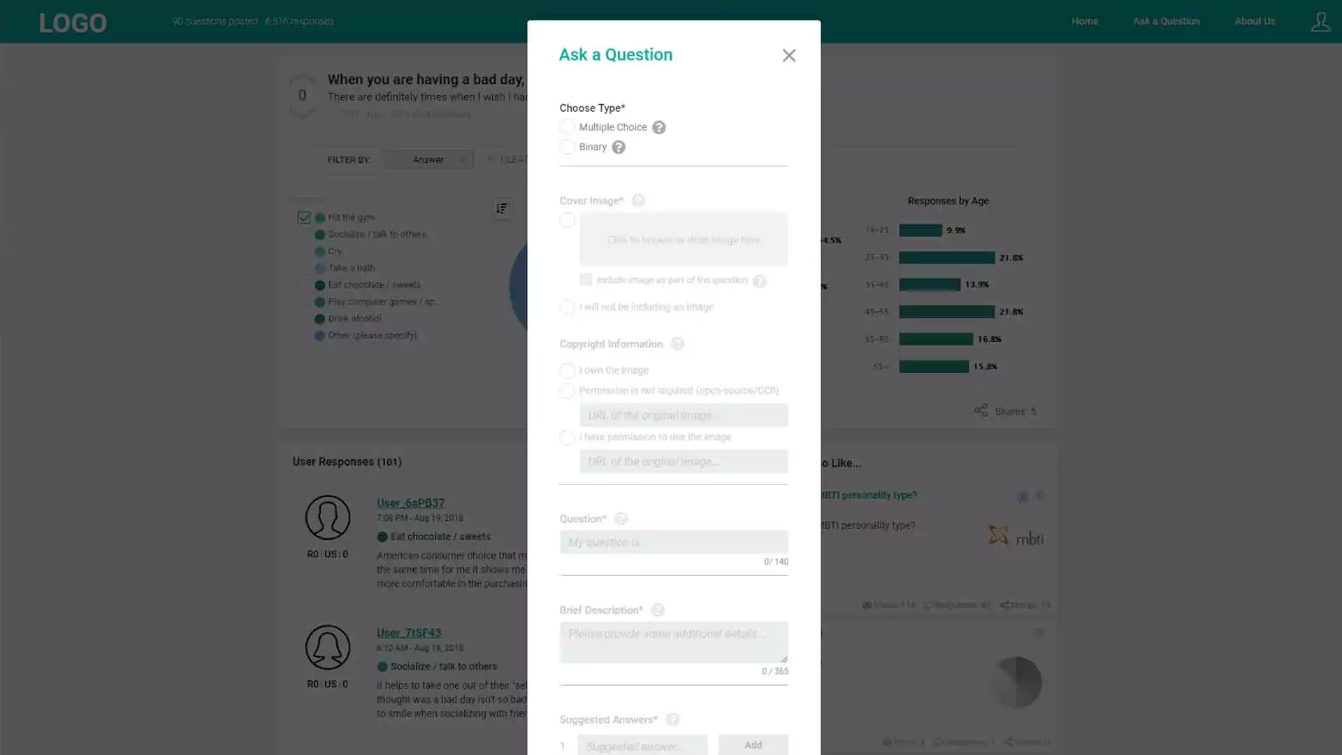Focus the Suggested answer input
This screenshot has width=1342, height=755.
tap(642, 745)
